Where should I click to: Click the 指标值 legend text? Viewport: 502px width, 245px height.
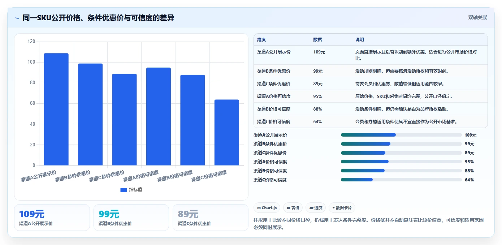(136, 190)
